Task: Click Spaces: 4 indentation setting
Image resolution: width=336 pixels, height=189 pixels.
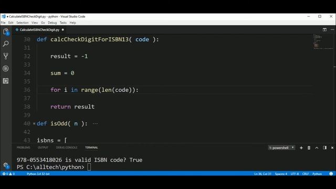Action: [x=281, y=174]
